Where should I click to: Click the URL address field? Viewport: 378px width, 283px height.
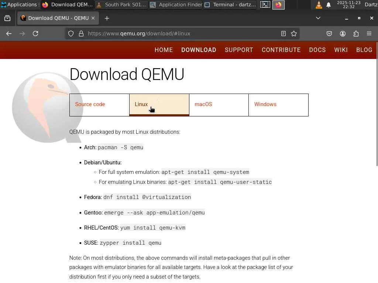(x=183, y=34)
